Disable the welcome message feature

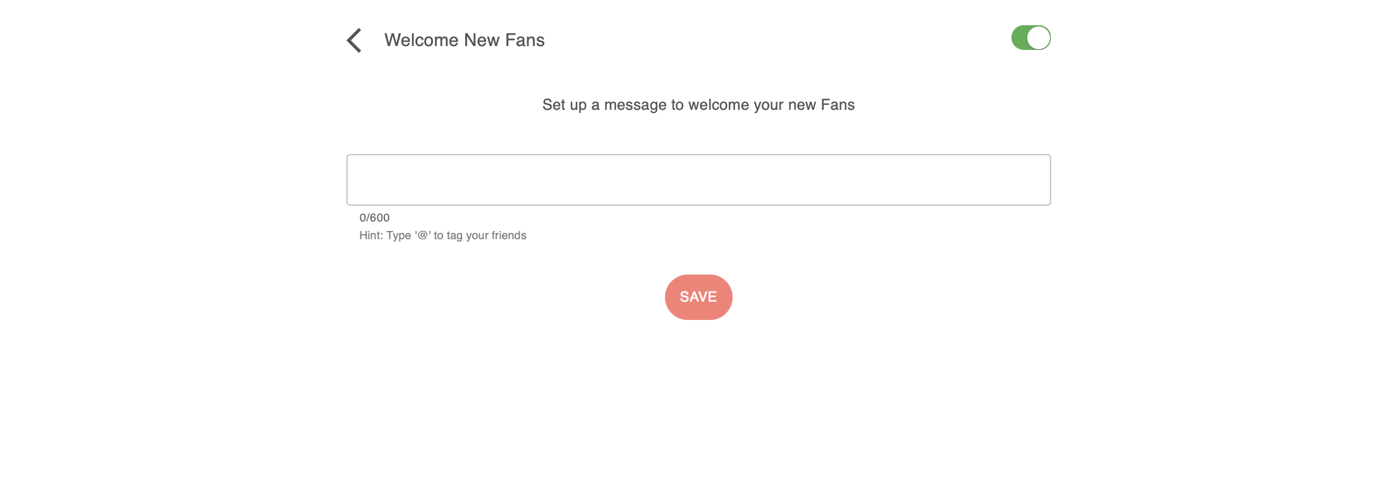(1030, 38)
